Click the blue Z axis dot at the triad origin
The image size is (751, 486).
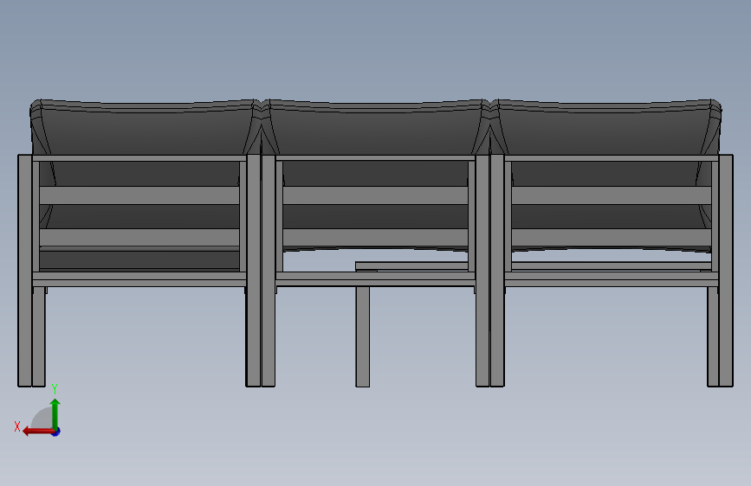click(56, 432)
